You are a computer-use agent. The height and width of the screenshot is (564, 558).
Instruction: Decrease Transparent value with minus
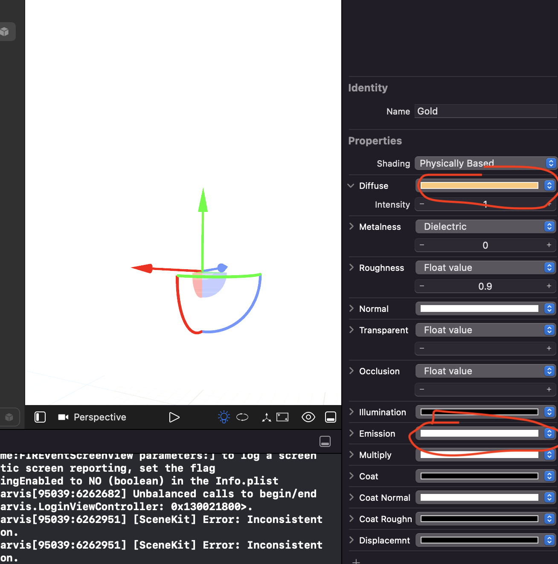(422, 349)
